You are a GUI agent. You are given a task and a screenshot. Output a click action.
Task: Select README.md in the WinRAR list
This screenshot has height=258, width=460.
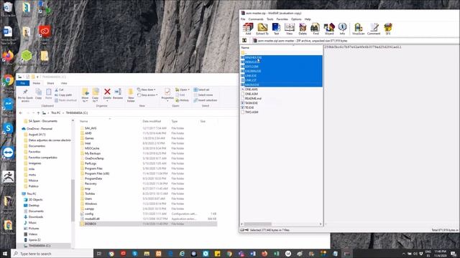pyautogui.click(x=253, y=99)
